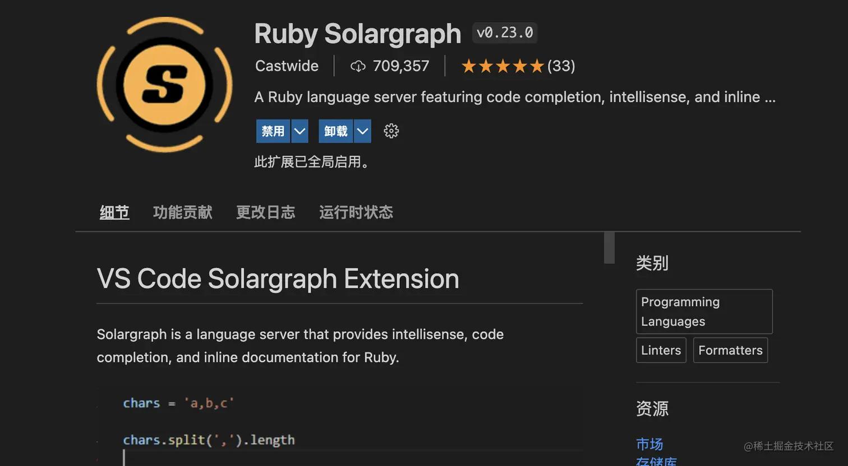
Task: Click the 禁用 (Disable) button
Action: coord(273,131)
